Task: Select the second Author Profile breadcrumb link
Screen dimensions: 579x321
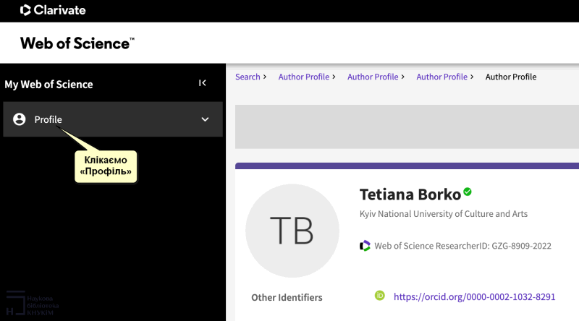Action: click(373, 77)
